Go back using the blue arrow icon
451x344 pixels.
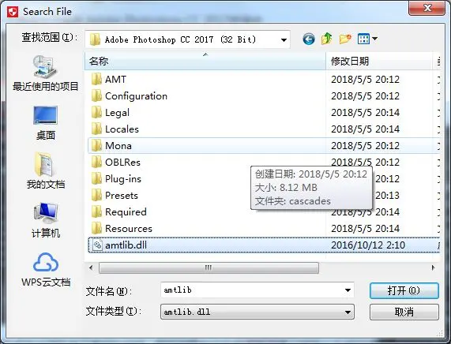(x=309, y=39)
